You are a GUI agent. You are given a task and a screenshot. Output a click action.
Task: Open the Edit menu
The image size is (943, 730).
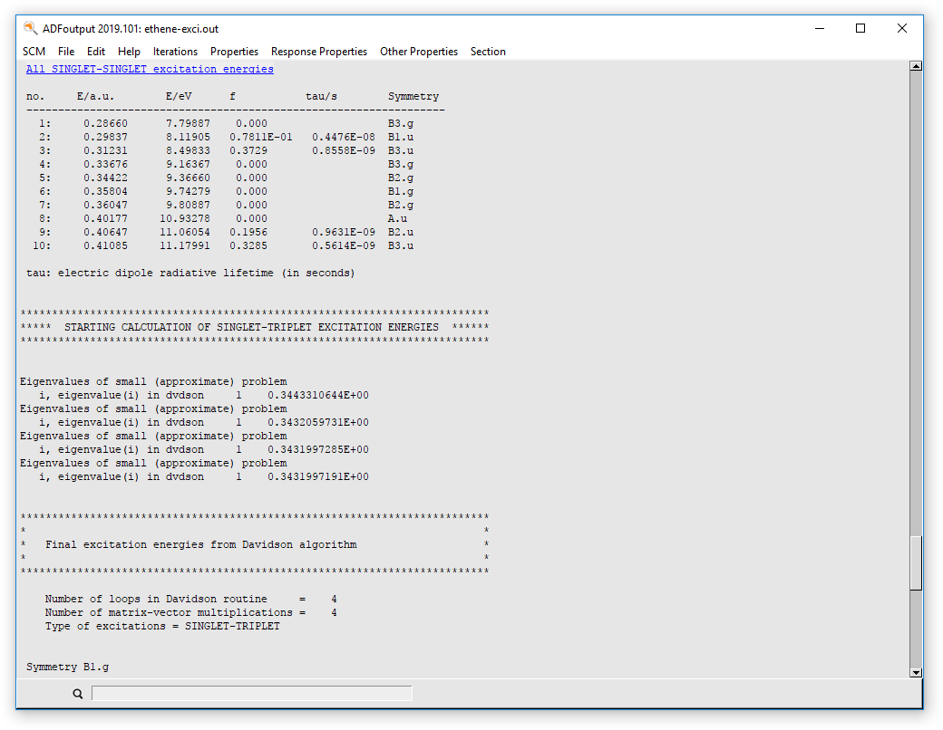(95, 52)
